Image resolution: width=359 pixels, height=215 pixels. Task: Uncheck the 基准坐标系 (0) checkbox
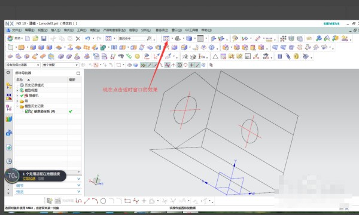pos(27,111)
